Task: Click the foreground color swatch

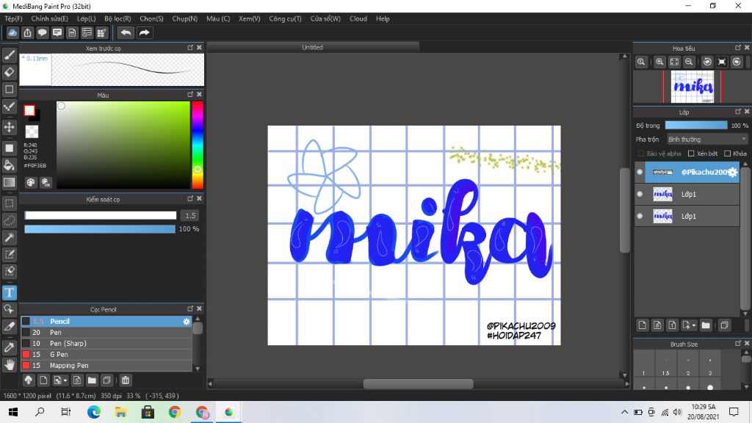Action: click(29, 110)
